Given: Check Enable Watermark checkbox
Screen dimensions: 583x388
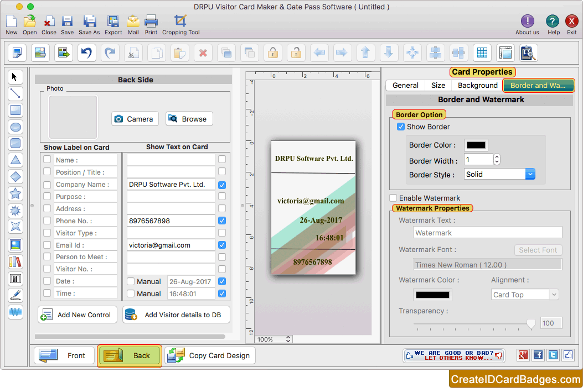Looking at the screenshot, I should 393,198.
